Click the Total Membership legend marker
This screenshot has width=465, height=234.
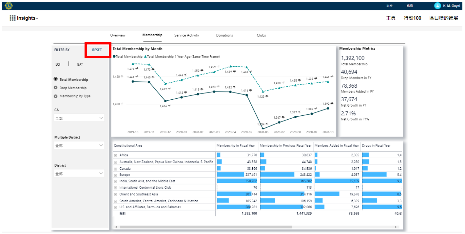(x=114, y=57)
